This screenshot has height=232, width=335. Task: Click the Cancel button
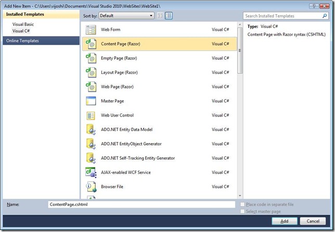(313, 221)
